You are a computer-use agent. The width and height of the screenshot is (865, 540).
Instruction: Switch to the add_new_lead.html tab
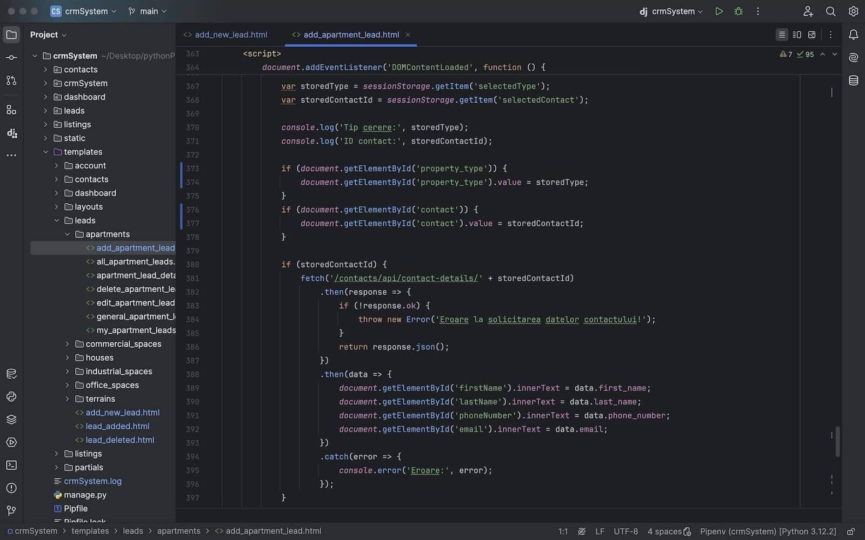point(230,35)
